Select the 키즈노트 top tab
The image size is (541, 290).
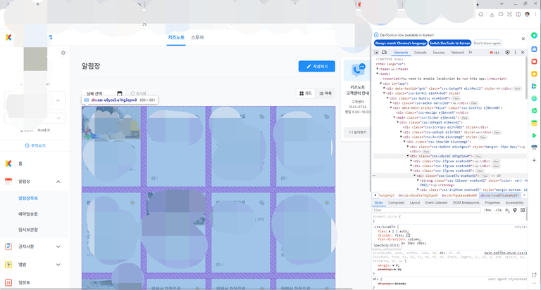[176, 37]
